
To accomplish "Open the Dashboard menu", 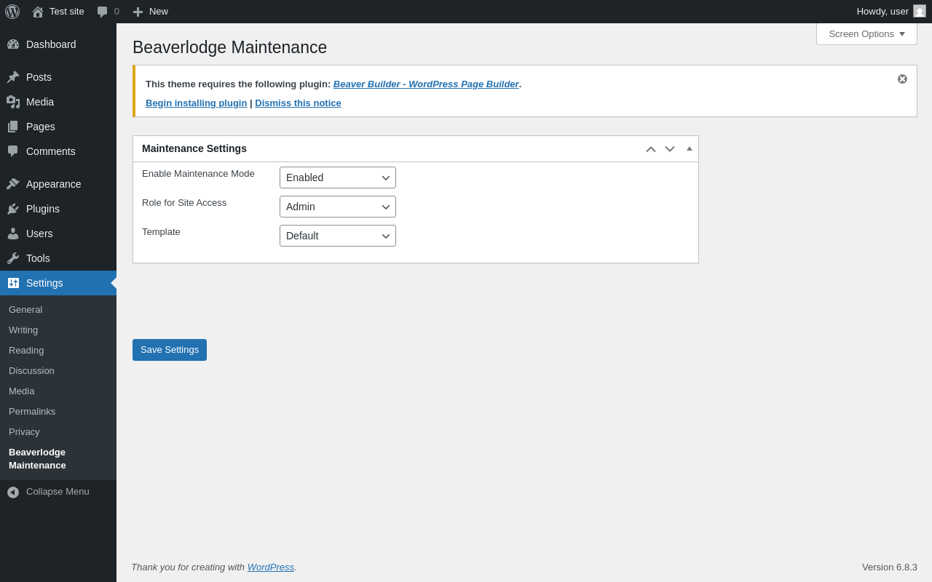I will click(51, 44).
